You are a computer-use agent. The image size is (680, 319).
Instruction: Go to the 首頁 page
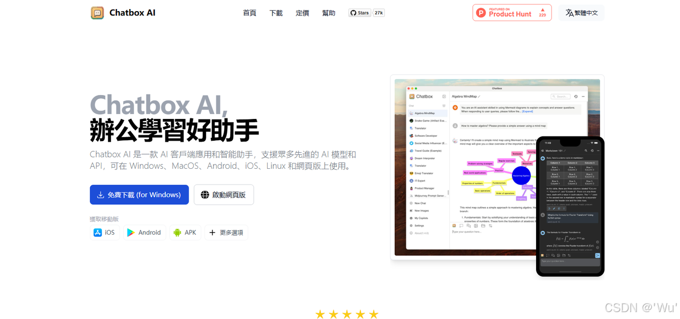[x=250, y=13]
